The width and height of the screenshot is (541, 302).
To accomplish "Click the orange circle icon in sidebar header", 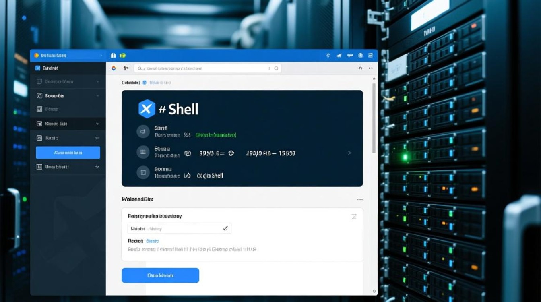I will (36, 55).
